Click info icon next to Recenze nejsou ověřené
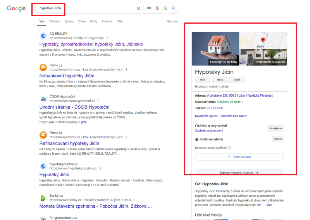 [x=229, y=148]
